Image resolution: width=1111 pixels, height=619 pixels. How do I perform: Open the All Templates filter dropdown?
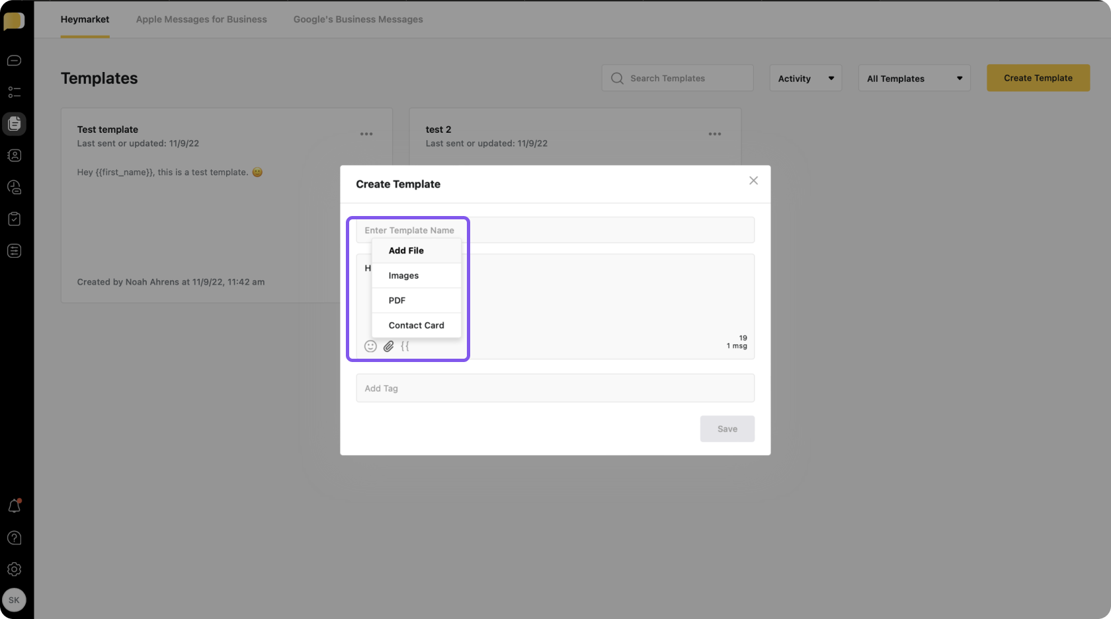(x=913, y=78)
